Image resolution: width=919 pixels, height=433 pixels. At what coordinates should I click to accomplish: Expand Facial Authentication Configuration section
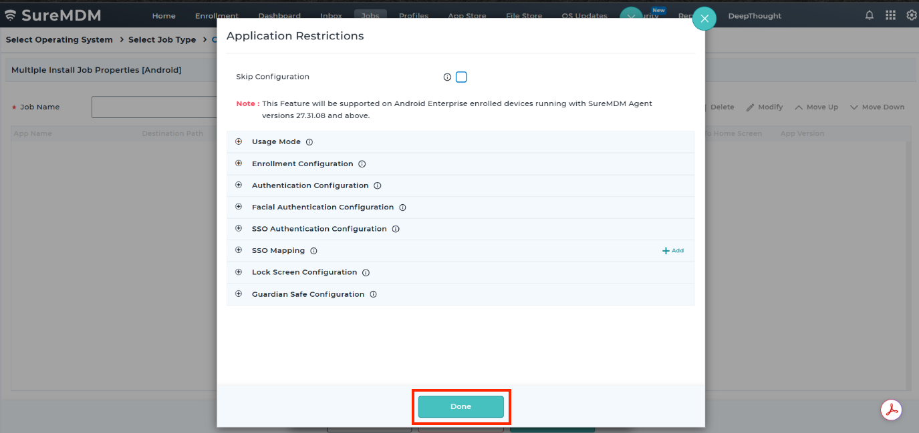pyautogui.click(x=239, y=207)
